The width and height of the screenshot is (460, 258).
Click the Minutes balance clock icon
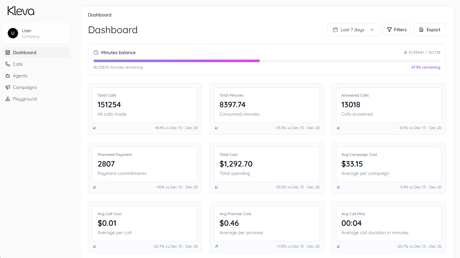96,53
